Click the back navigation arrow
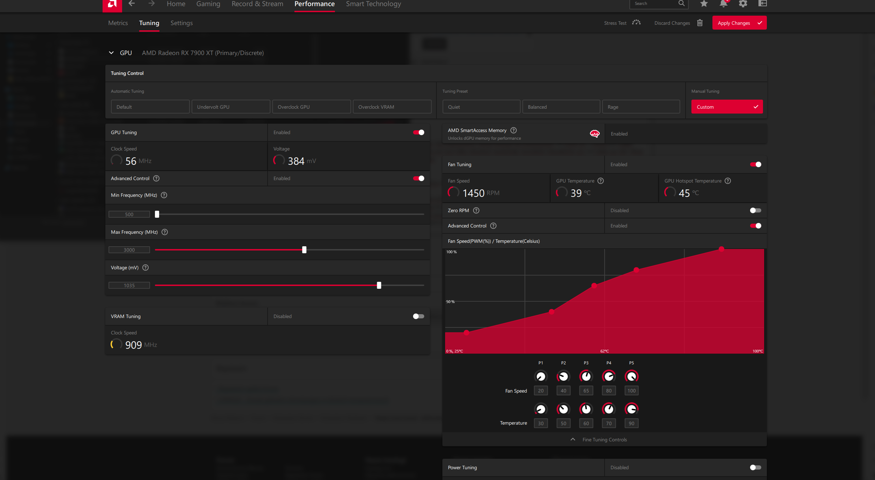 pos(132,3)
